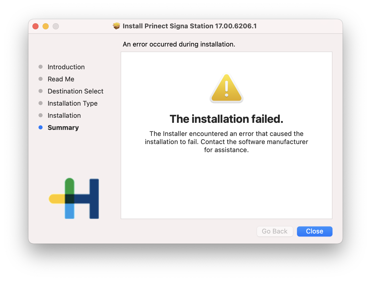Viewport: 371px width, 281px height.
Task: Click the package box icon in title bar
Action: click(116, 26)
